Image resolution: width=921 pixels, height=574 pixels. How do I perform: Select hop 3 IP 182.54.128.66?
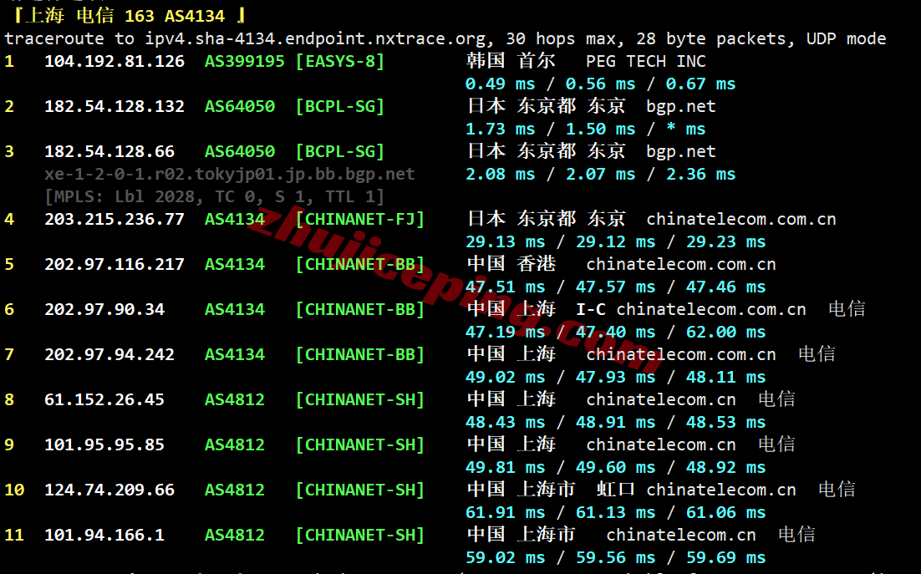coord(109,151)
